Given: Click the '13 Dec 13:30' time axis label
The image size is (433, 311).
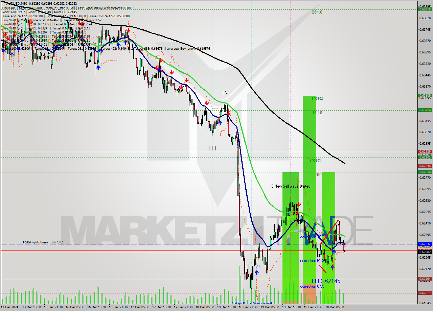Looking at the screenshot, I should 32,307.
